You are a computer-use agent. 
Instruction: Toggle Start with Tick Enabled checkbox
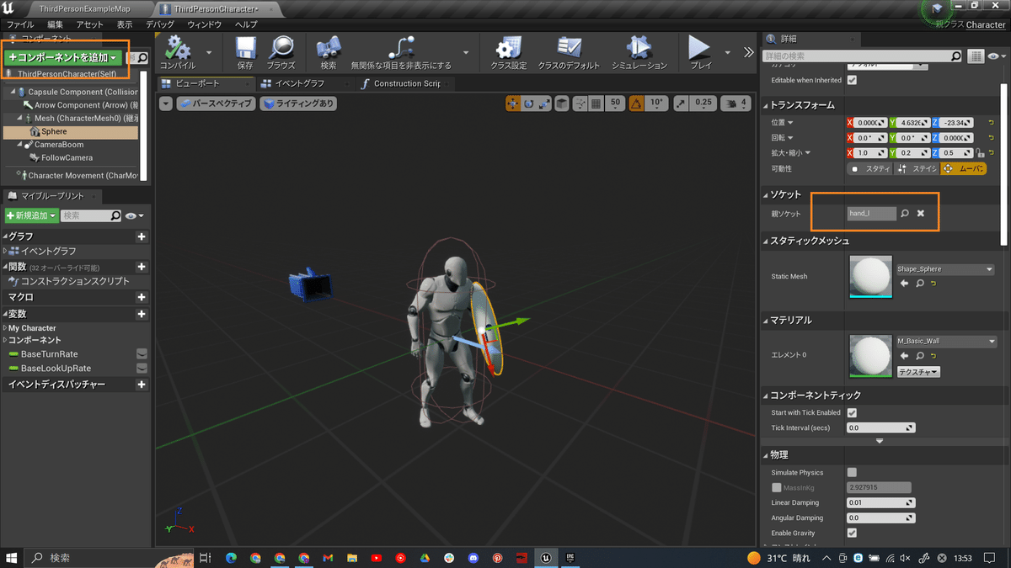click(x=852, y=413)
